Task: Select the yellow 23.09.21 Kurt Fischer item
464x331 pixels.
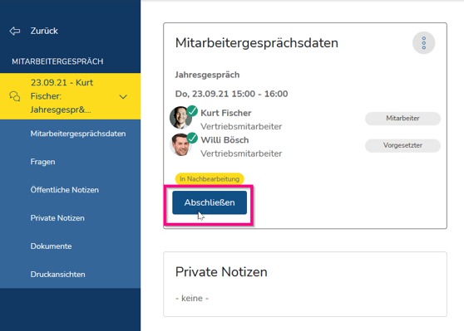Action: pos(70,96)
